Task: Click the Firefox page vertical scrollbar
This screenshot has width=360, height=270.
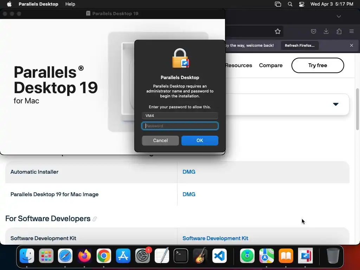Action: point(358,109)
